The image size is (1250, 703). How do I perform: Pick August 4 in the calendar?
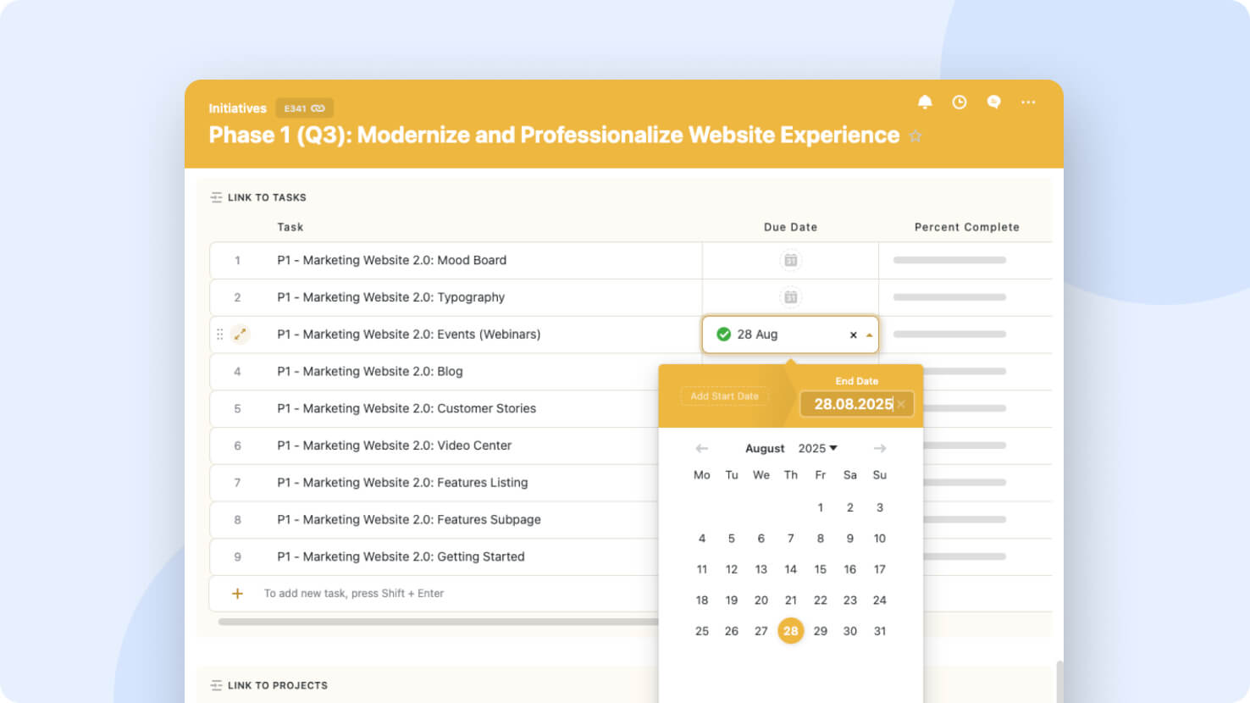pos(701,539)
